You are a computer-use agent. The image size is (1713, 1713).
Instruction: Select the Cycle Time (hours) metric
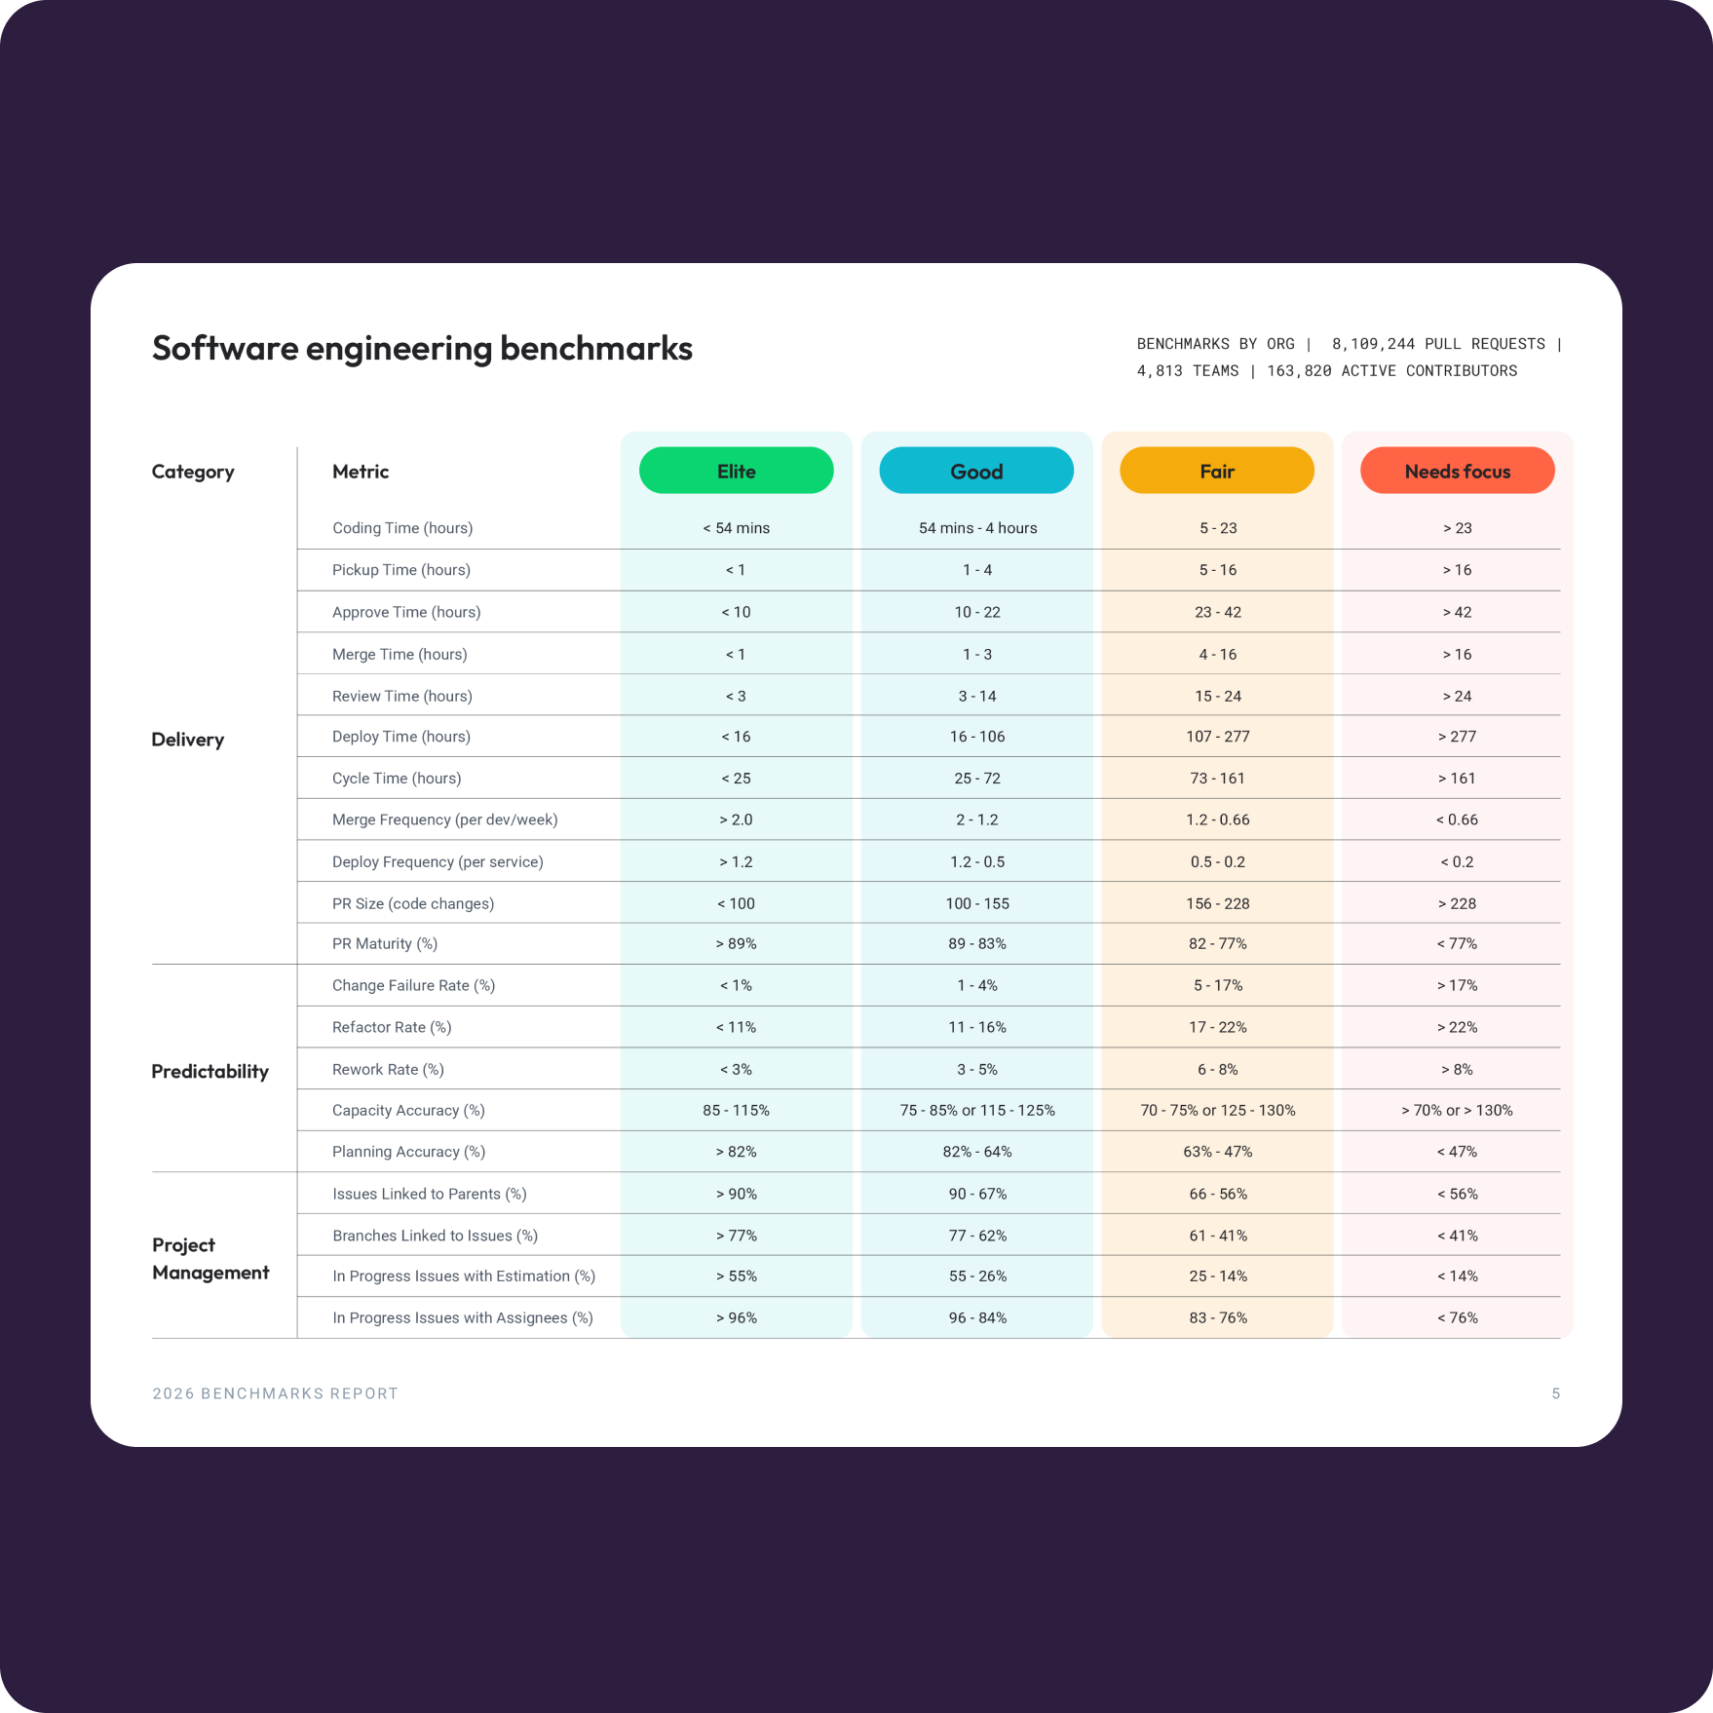click(397, 779)
